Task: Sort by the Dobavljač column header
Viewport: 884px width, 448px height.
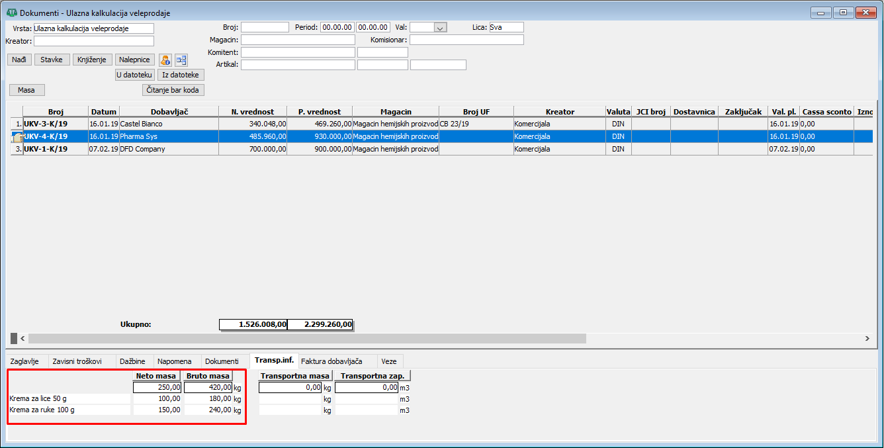Action: [x=169, y=112]
